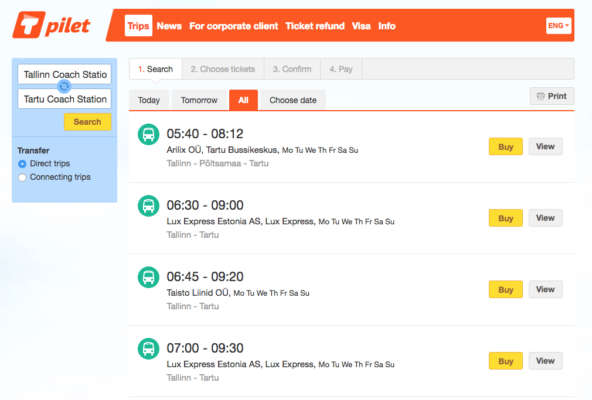This screenshot has width=592, height=400.
Task: Click bus icon for 06:45 trip
Action: click(x=148, y=277)
